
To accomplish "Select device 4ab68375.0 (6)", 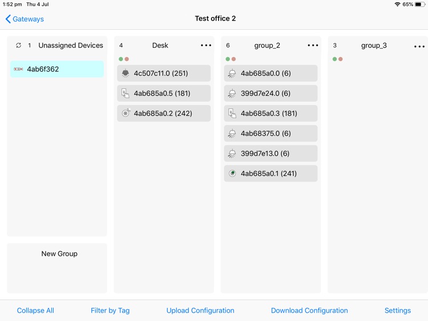I will click(270, 133).
